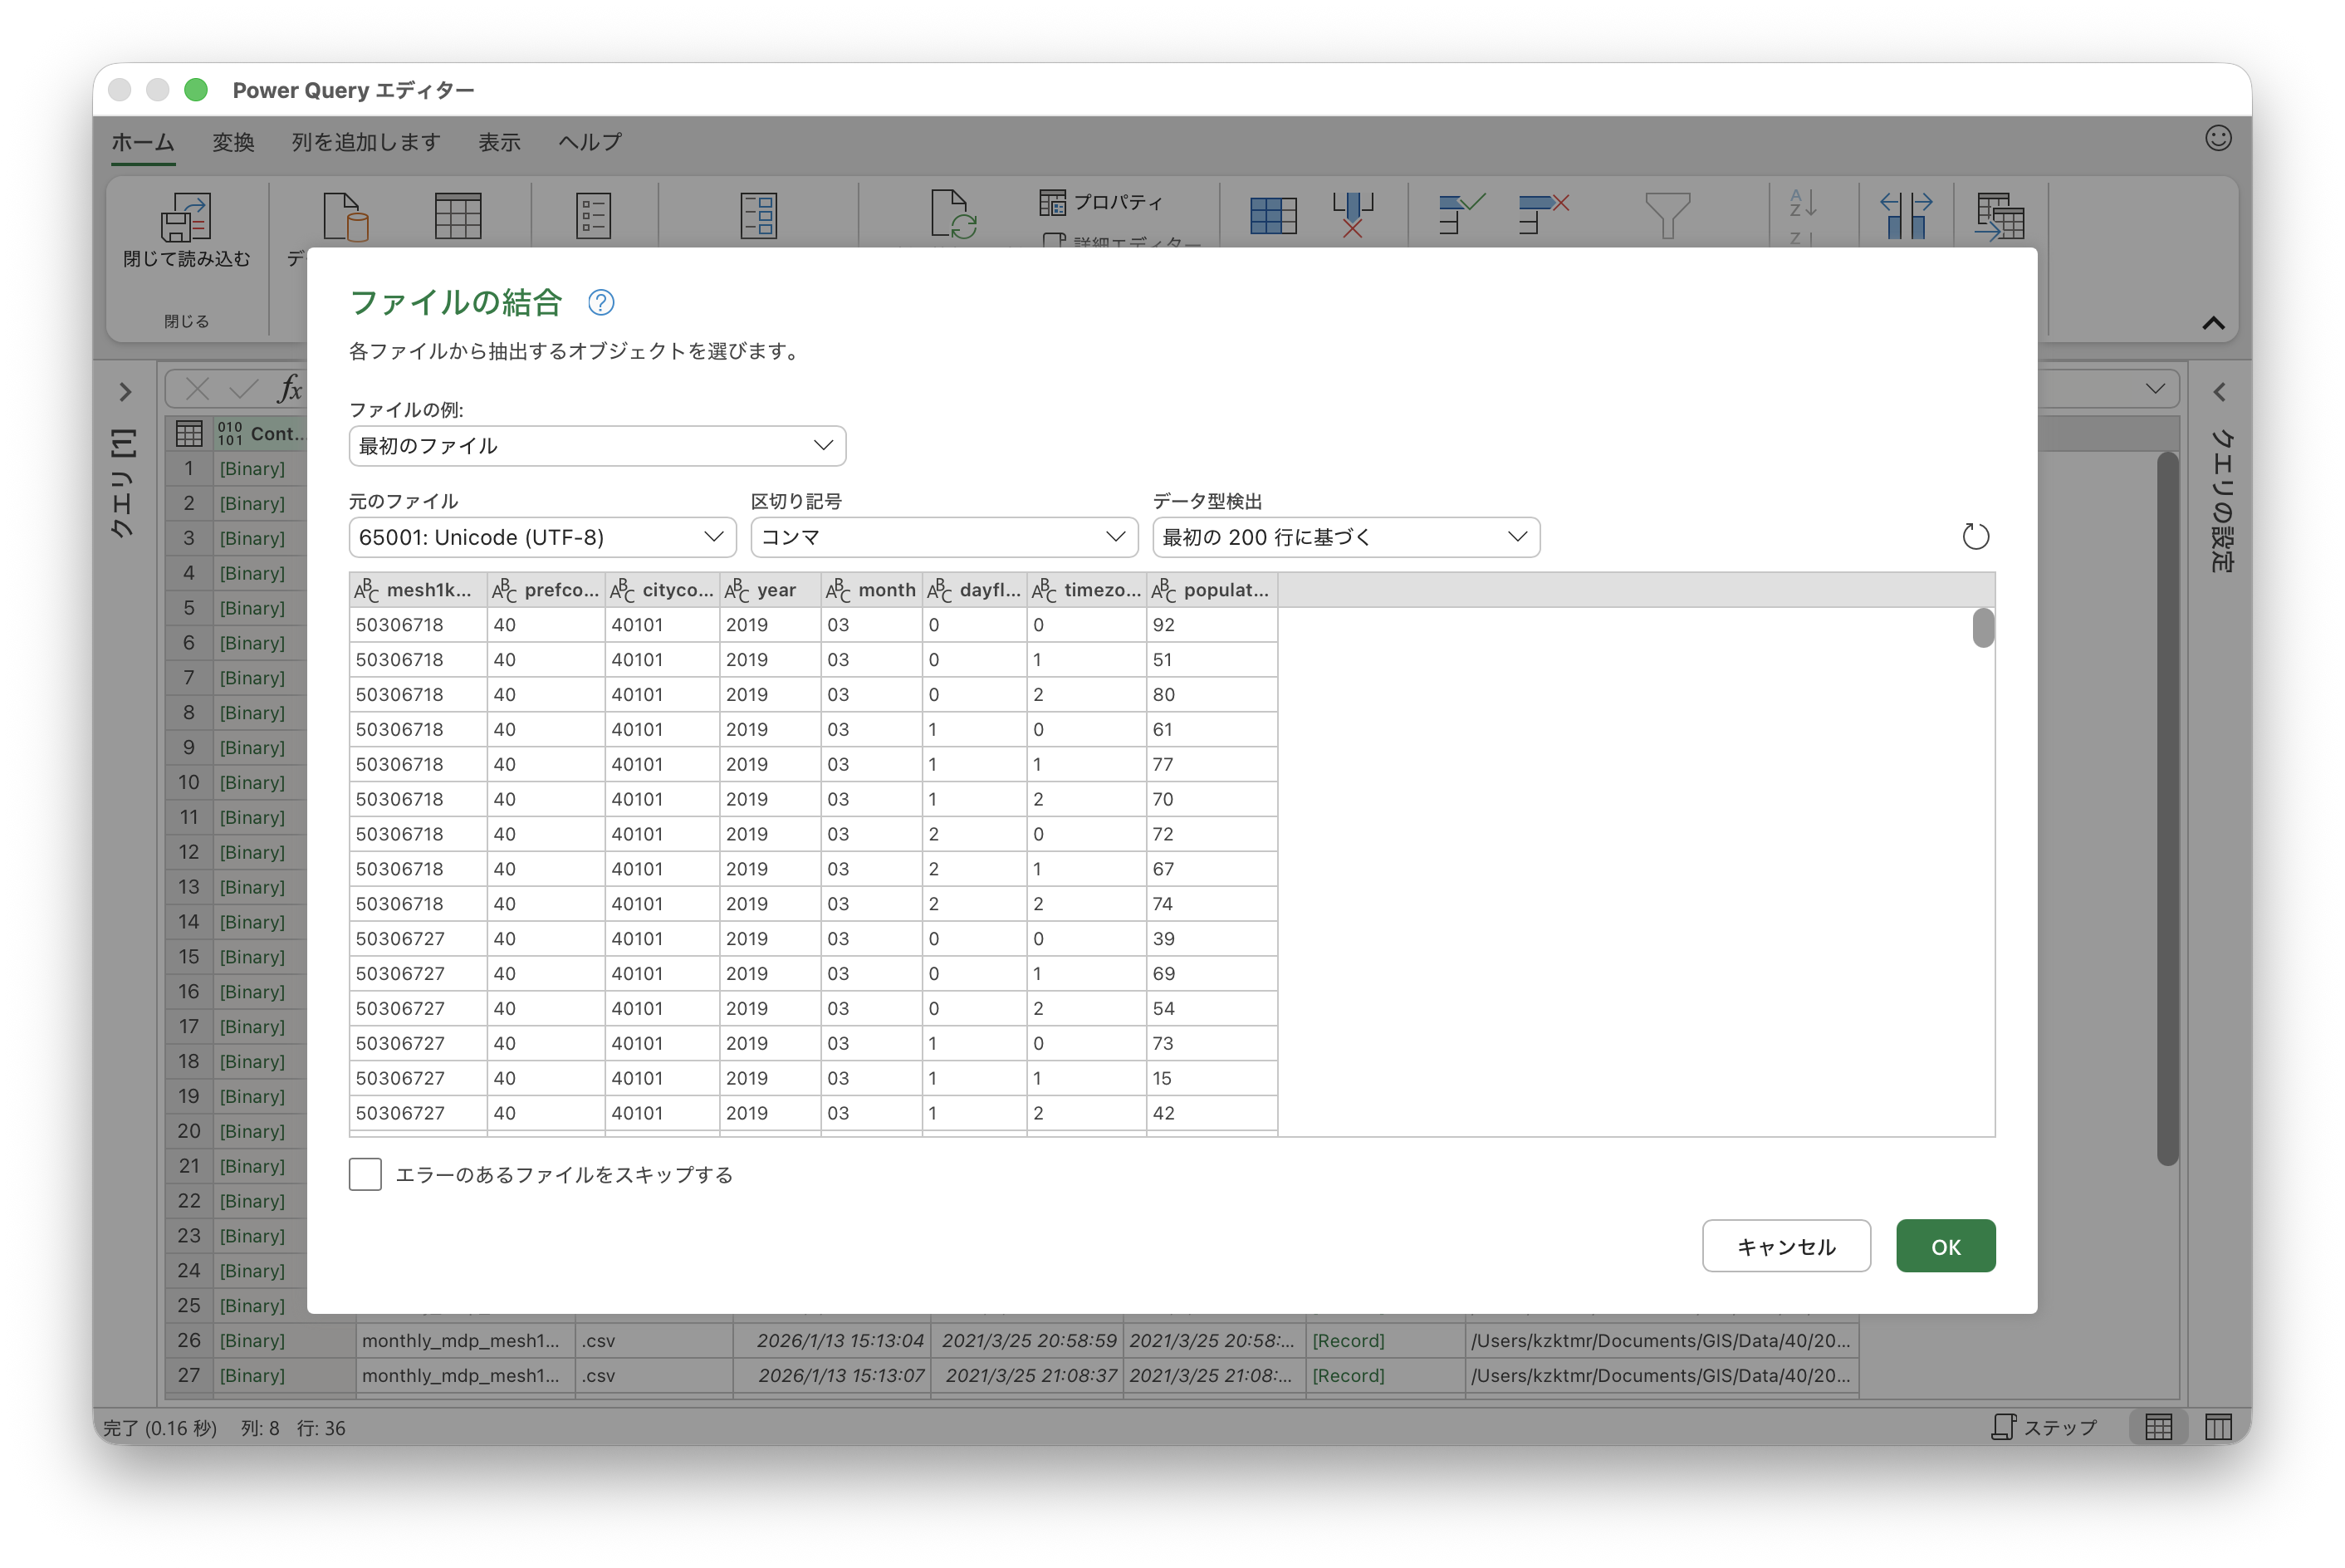Click grid view icon in status bar
The height and width of the screenshot is (1568, 2345).
(2158, 1427)
